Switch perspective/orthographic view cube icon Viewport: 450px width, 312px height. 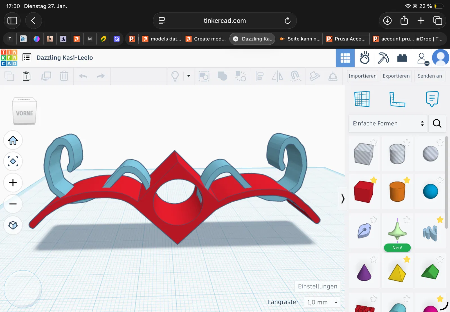click(x=13, y=225)
